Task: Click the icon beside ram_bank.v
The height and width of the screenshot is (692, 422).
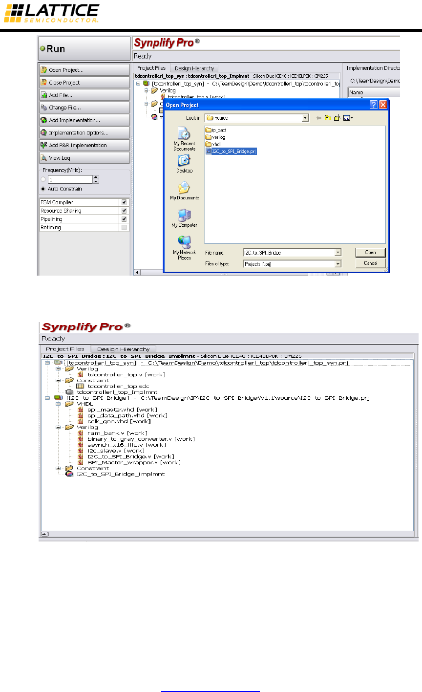Action: (x=81, y=433)
